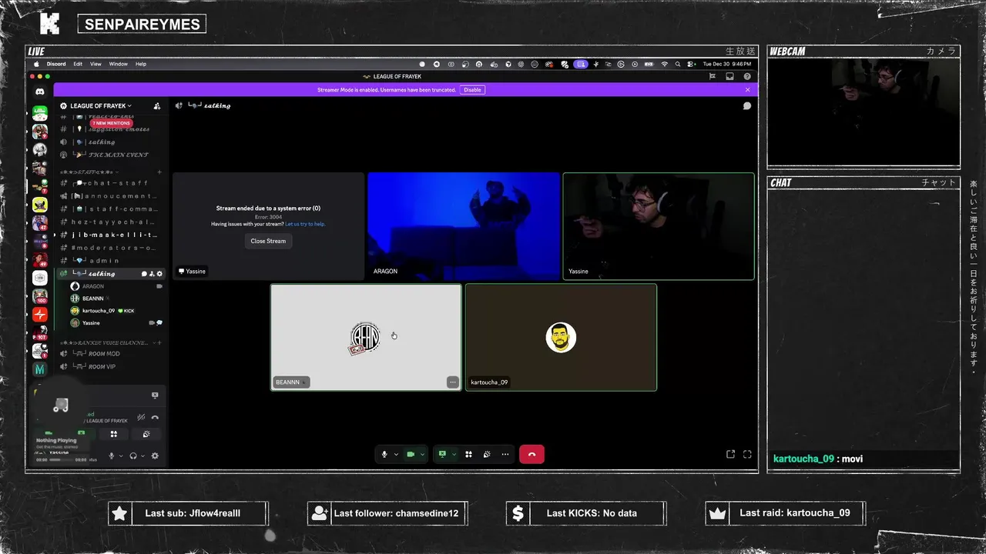Image resolution: width=986 pixels, height=554 pixels.
Task: Open screen share options arrow
Action: (454, 454)
